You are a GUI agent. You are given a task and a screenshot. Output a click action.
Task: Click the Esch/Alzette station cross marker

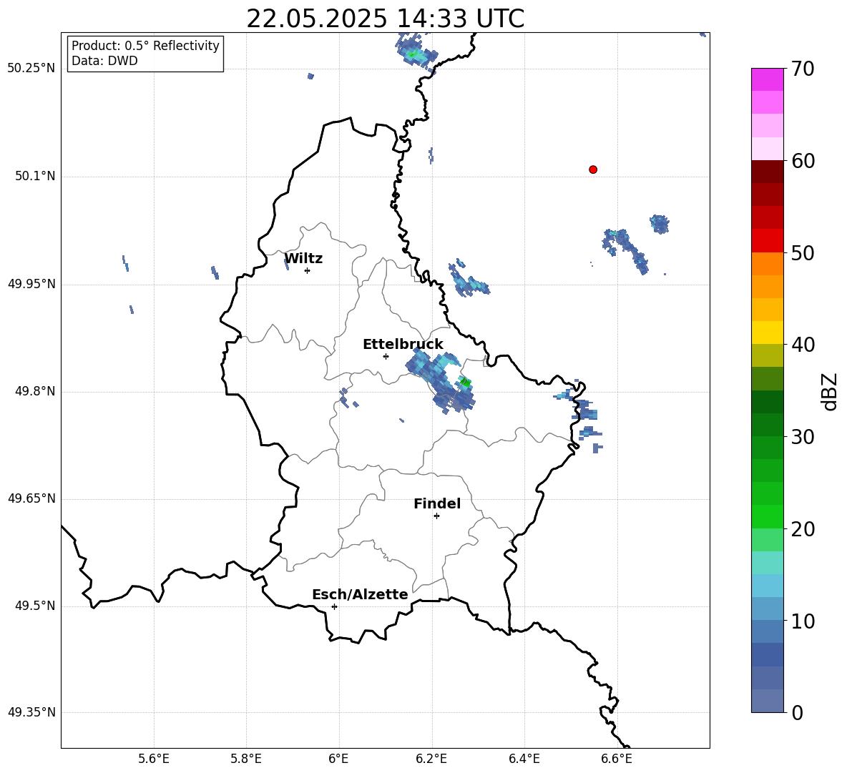(x=334, y=606)
